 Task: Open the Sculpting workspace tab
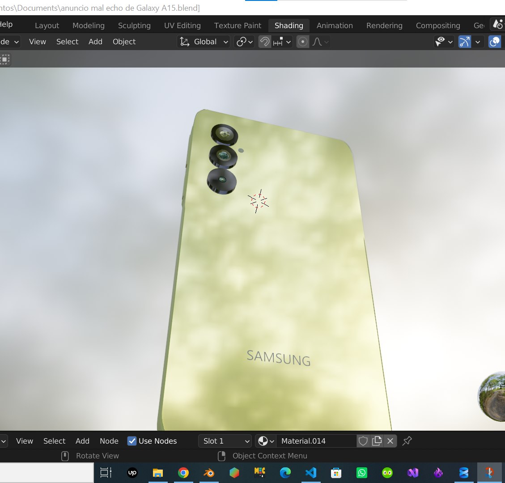click(x=134, y=25)
